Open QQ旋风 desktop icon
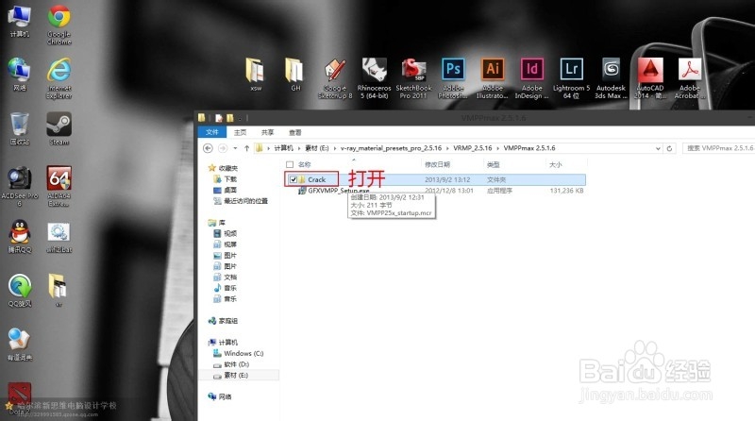The width and height of the screenshot is (755, 421). [19, 291]
